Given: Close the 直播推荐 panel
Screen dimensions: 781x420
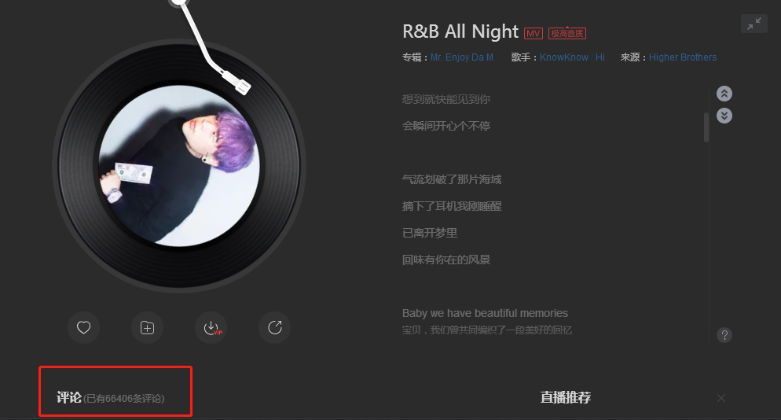Looking at the screenshot, I should [721, 398].
